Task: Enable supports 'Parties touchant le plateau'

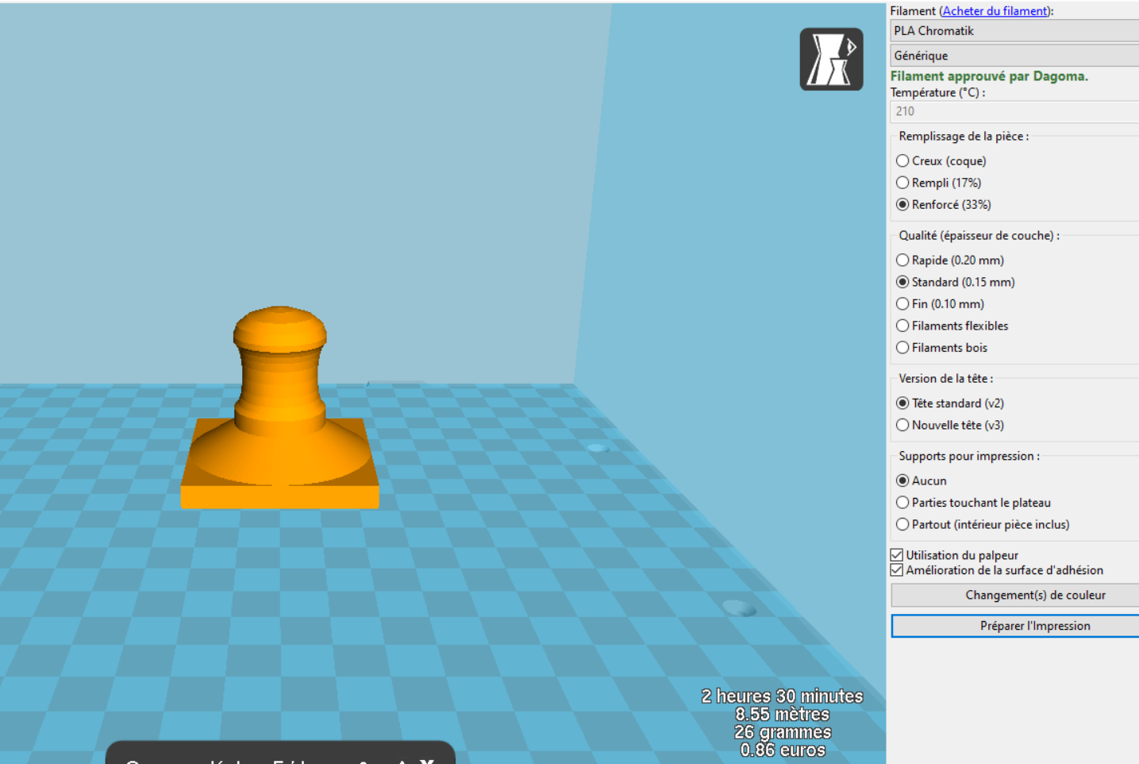Action: [902, 503]
